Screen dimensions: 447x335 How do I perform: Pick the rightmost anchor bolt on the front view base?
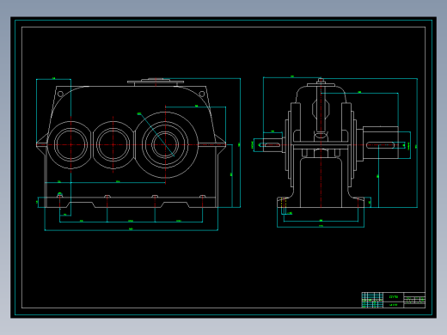(202, 196)
